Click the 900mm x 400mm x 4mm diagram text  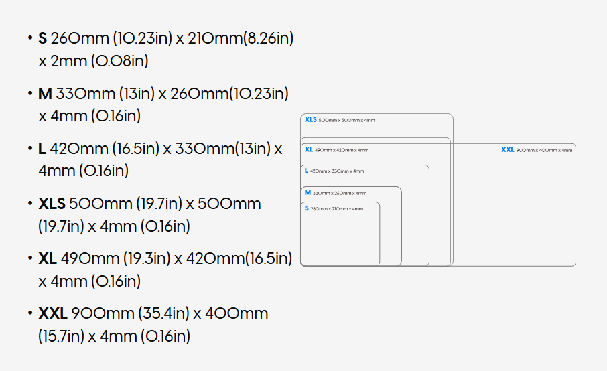pos(544,151)
